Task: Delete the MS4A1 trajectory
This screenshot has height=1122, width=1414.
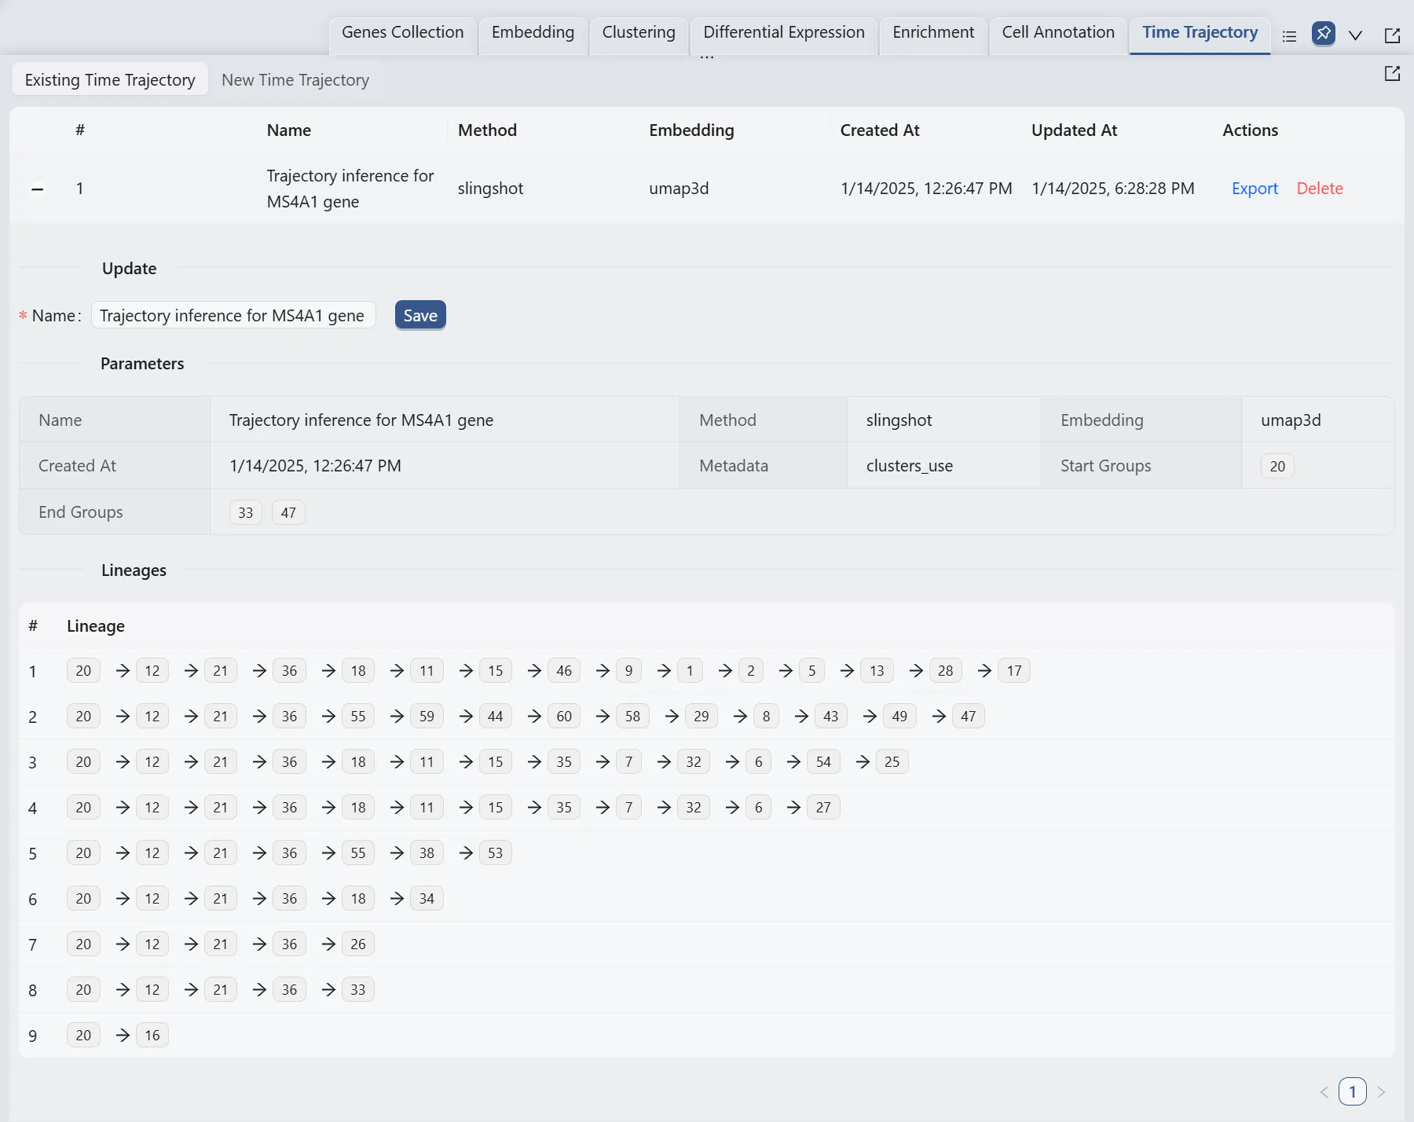Action: pyautogui.click(x=1319, y=189)
